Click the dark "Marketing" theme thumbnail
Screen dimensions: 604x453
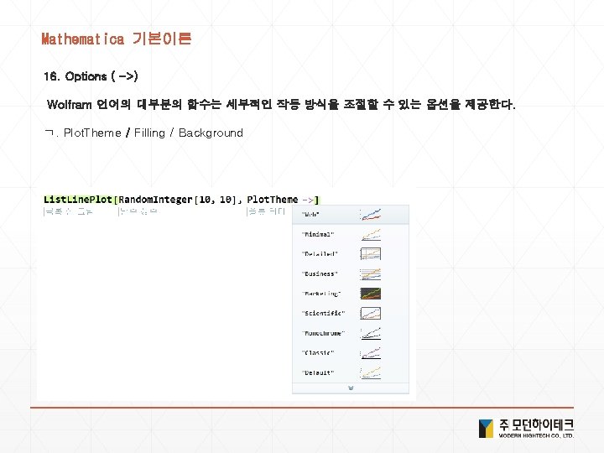coord(371,294)
